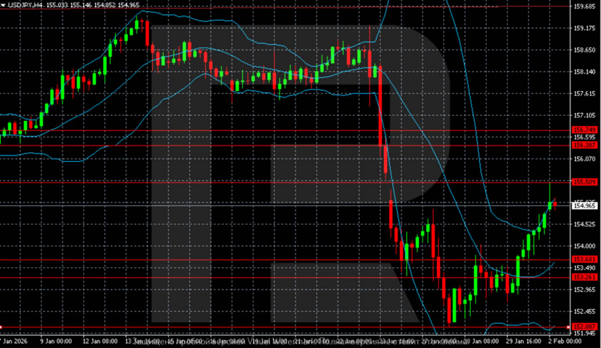Click the 157.615 axis price label
The image size is (601, 348).
pos(584,94)
